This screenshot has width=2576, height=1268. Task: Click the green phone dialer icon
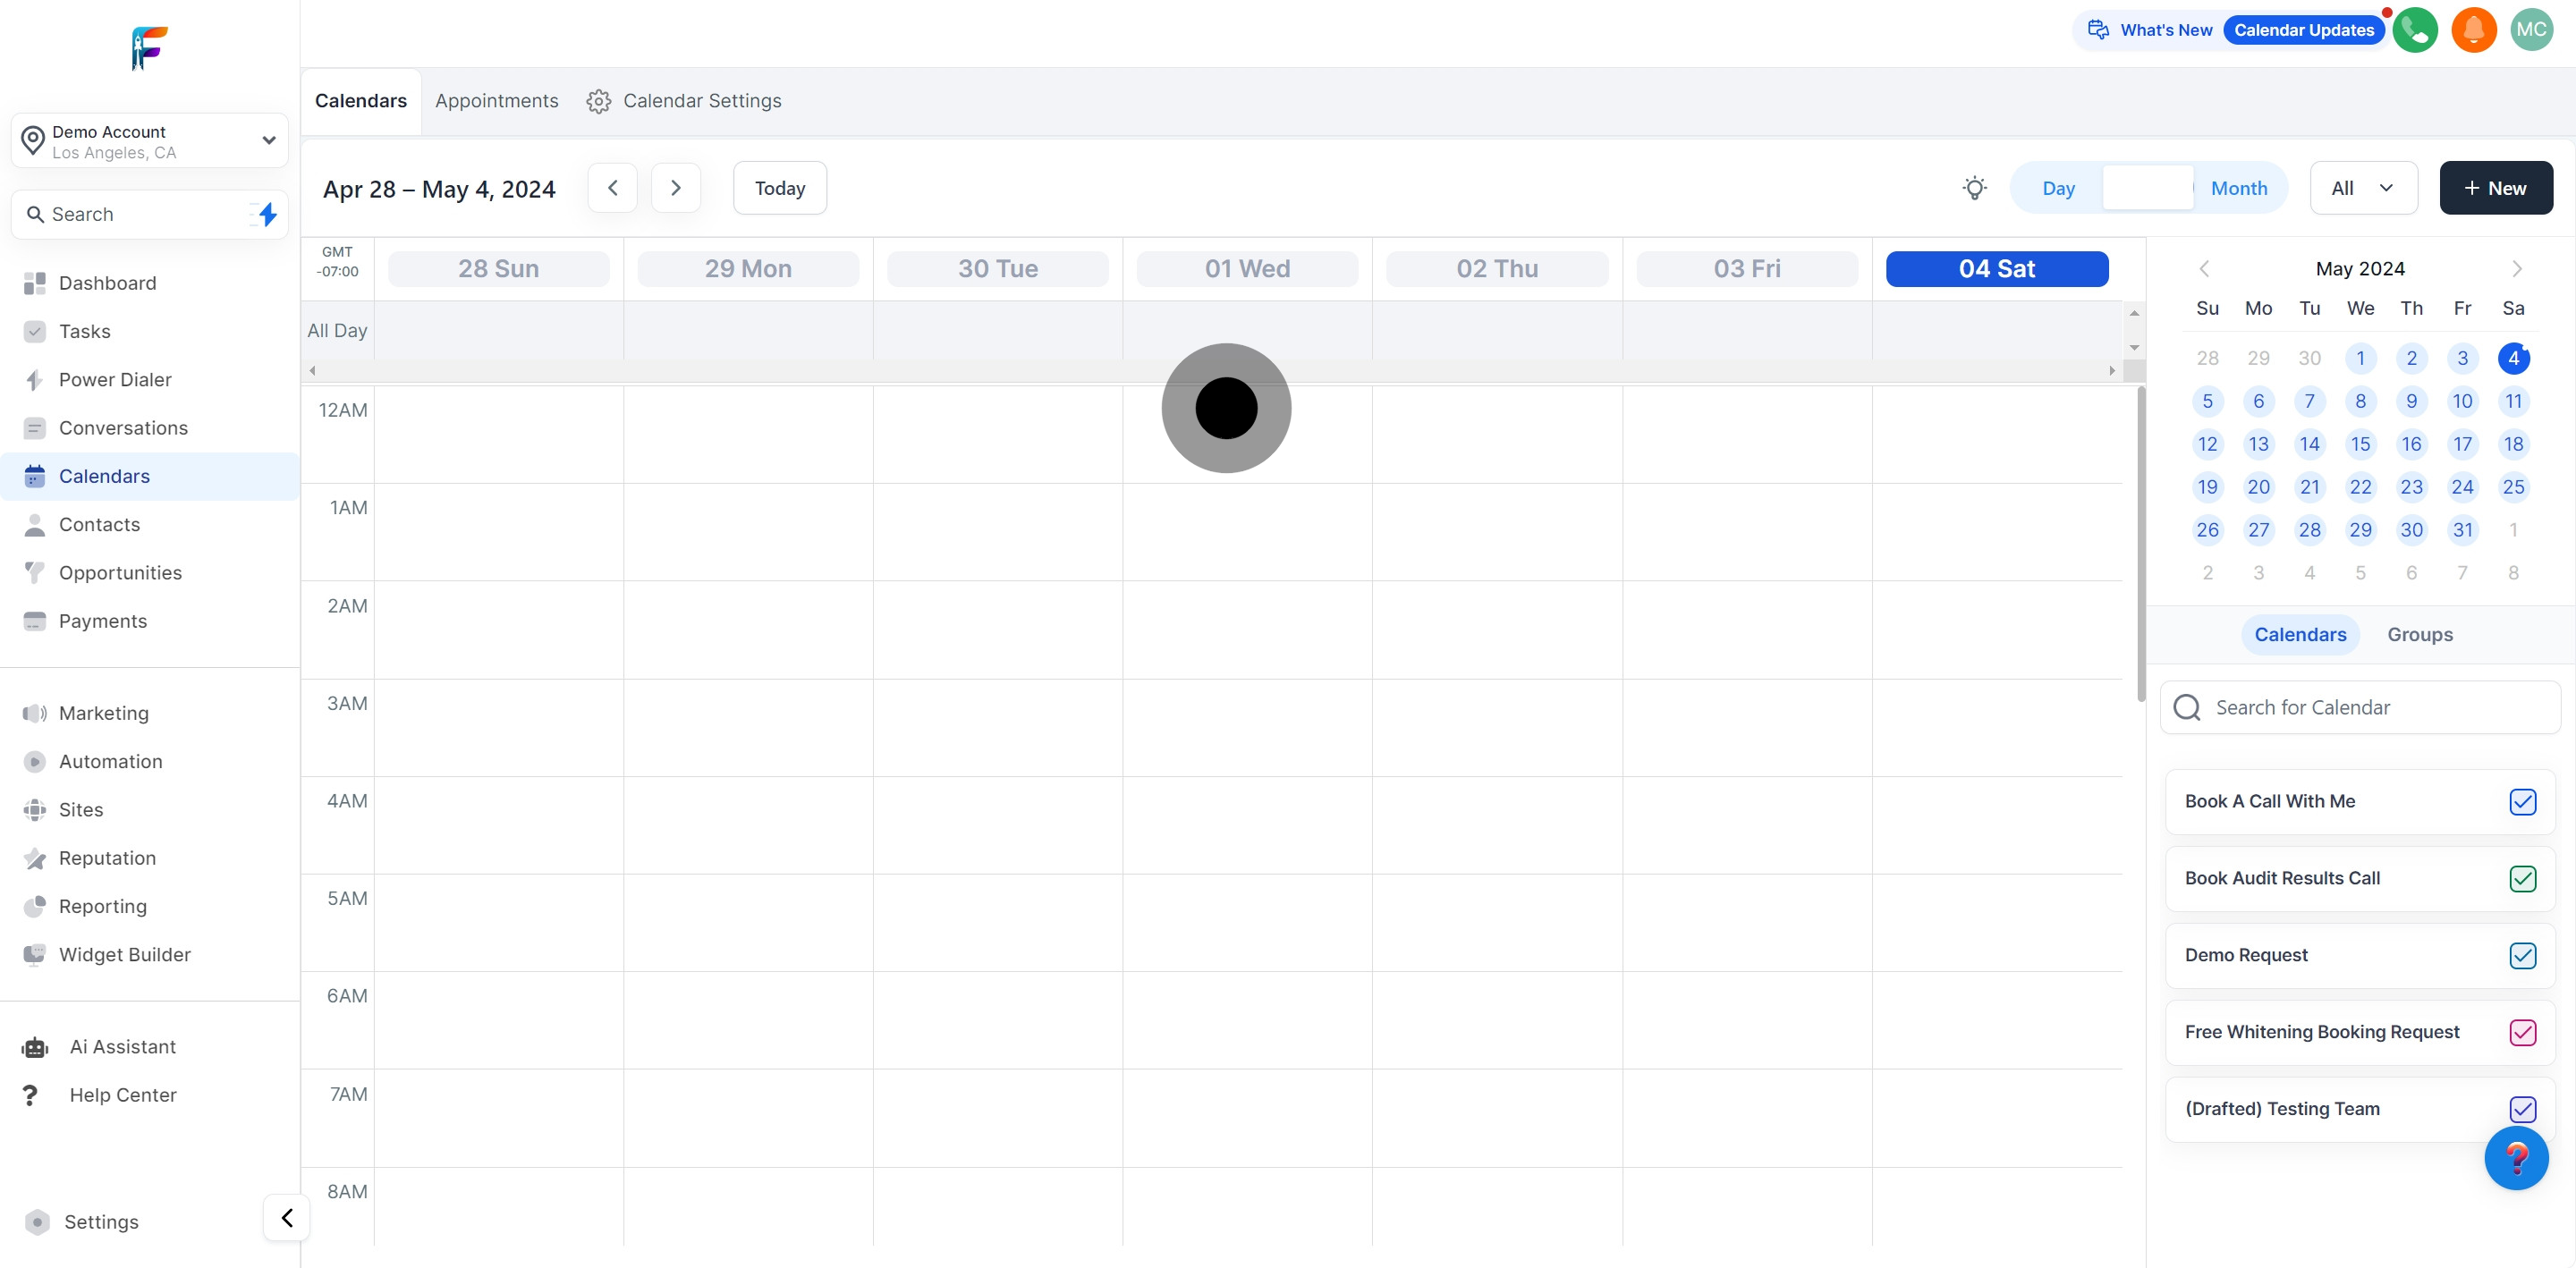point(2415,30)
